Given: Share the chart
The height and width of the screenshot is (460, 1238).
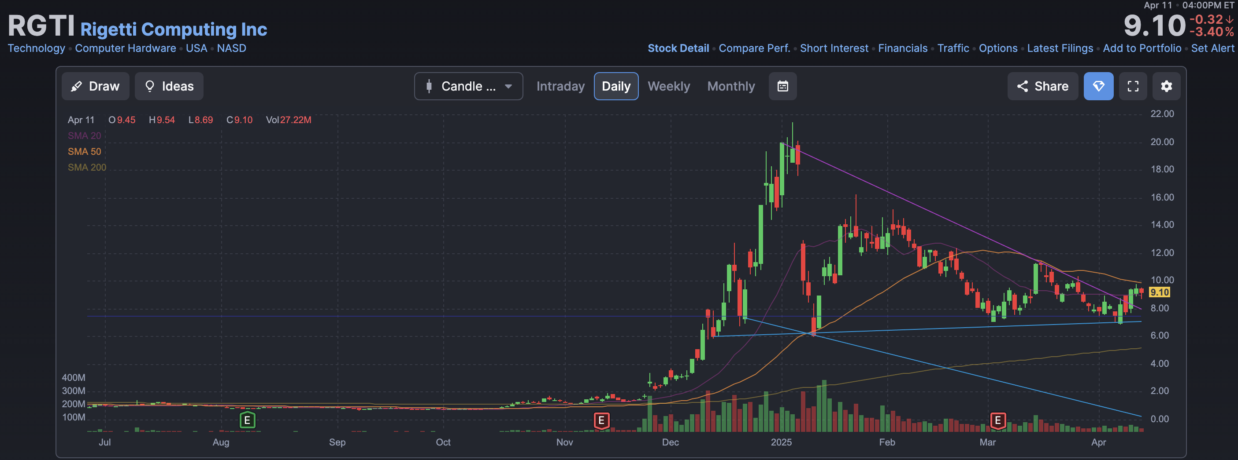Looking at the screenshot, I should [1042, 86].
